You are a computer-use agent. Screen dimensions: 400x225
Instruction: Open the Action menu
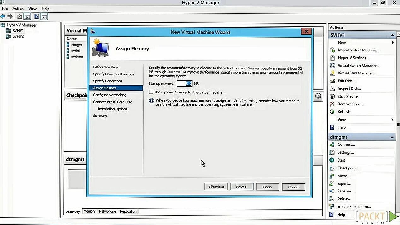click(x=18, y=9)
